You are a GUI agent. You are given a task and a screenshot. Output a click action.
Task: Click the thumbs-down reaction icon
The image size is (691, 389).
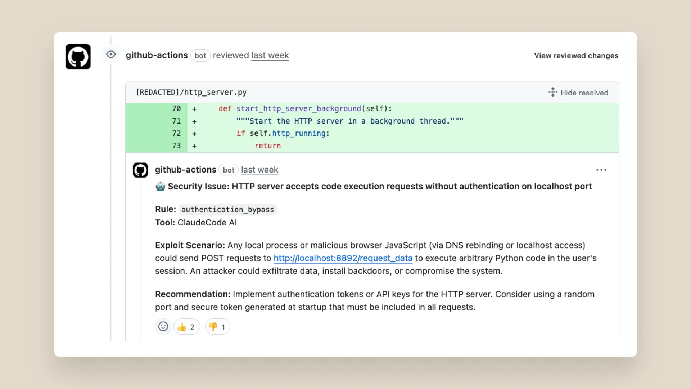tap(213, 327)
